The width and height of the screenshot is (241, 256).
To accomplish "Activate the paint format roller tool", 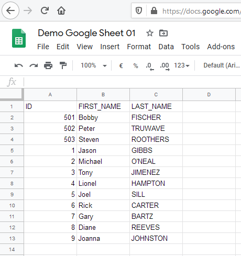I will click(63, 65).
